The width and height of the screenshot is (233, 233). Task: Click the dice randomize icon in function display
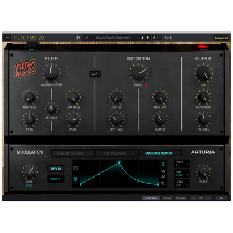(x=76, y=168)
